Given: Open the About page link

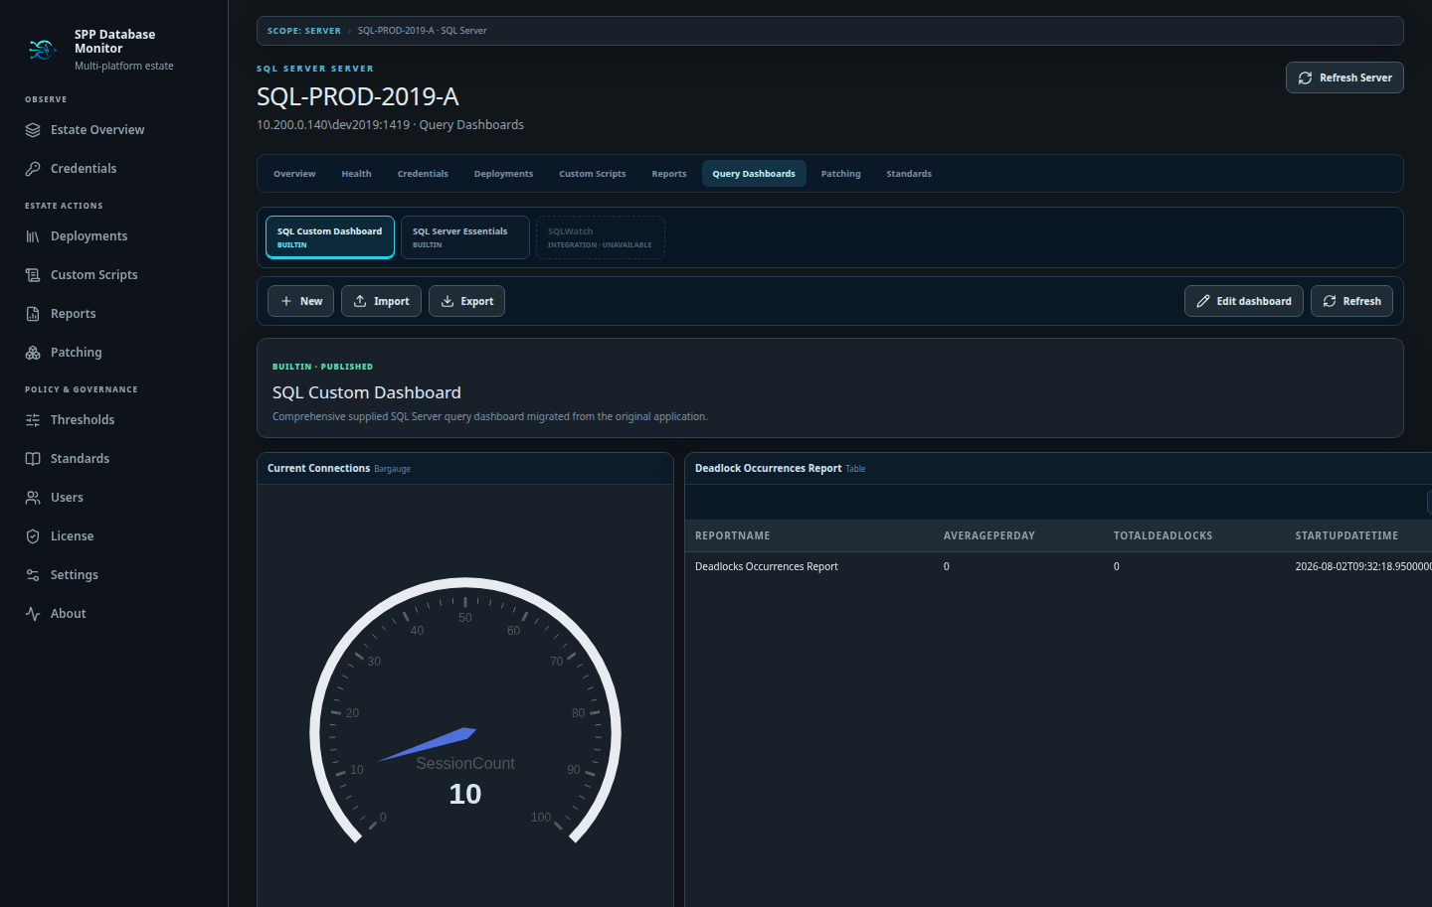Looking at the screenshot, I should [x=69, y=614].
